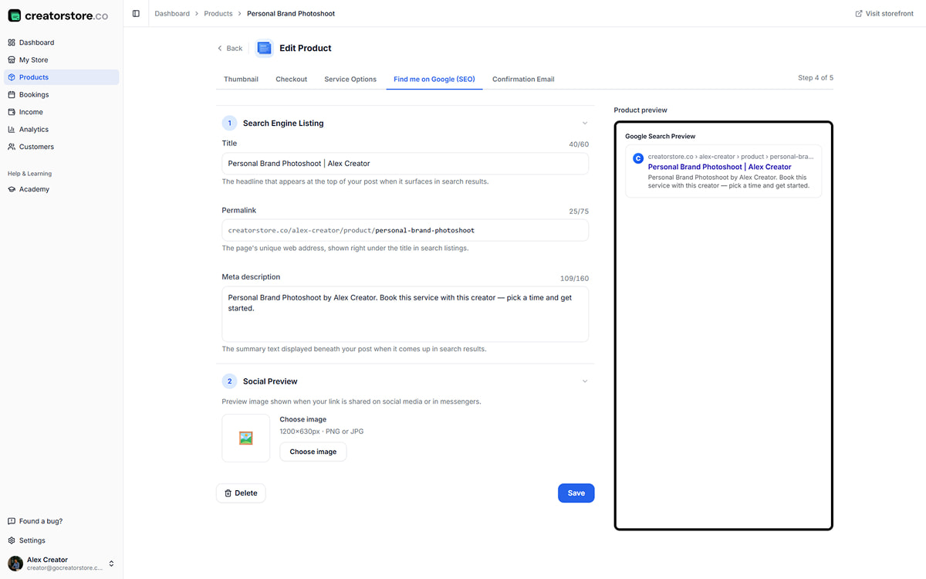This screenshot has width=926, height=579.
Task: Click the Google Search Preview label
Action: pyautogui.click(x=660, y=137)
